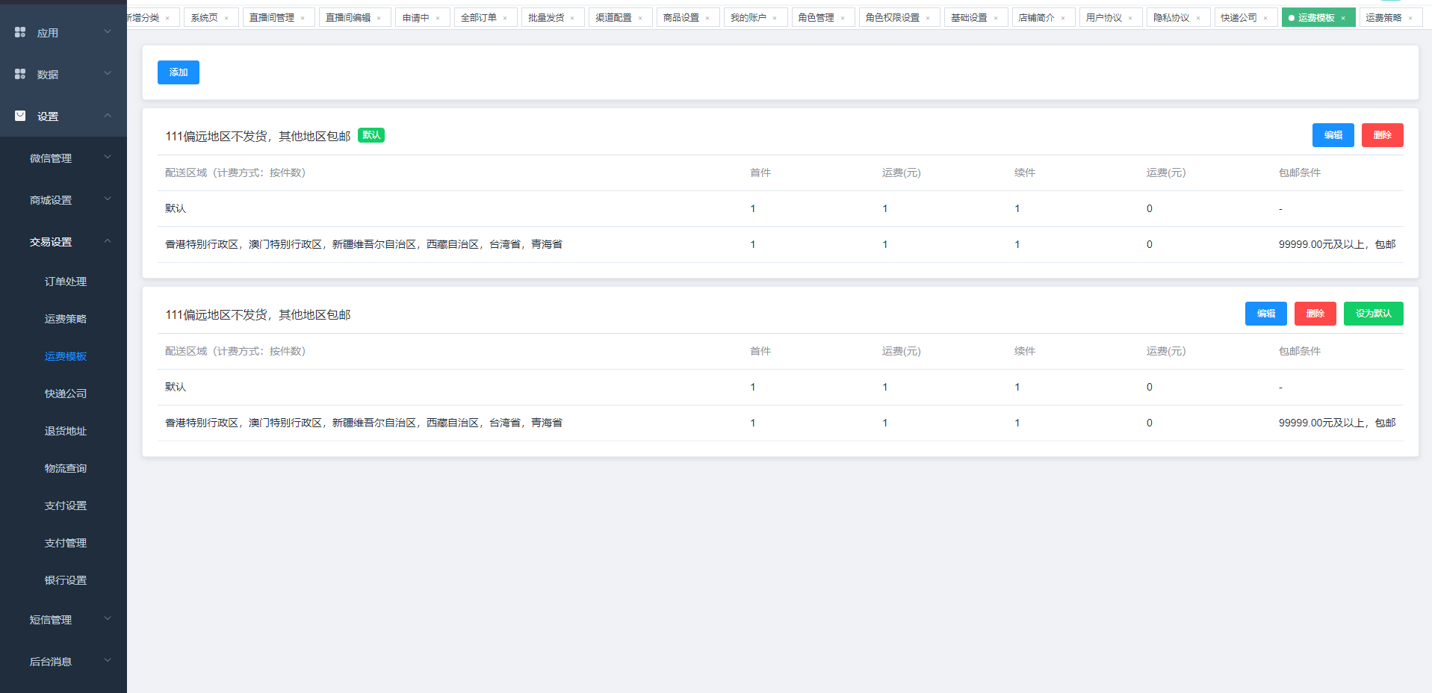
Task: Close the 快递公司 tab via x icon
Action: point(1265,18)
